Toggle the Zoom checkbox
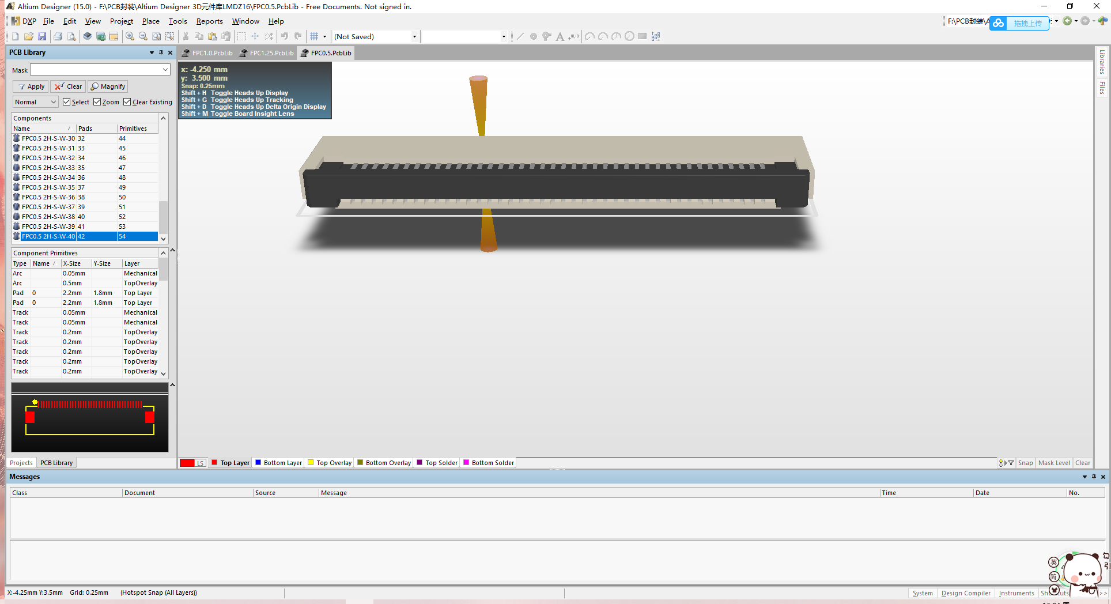 point(96,101)
